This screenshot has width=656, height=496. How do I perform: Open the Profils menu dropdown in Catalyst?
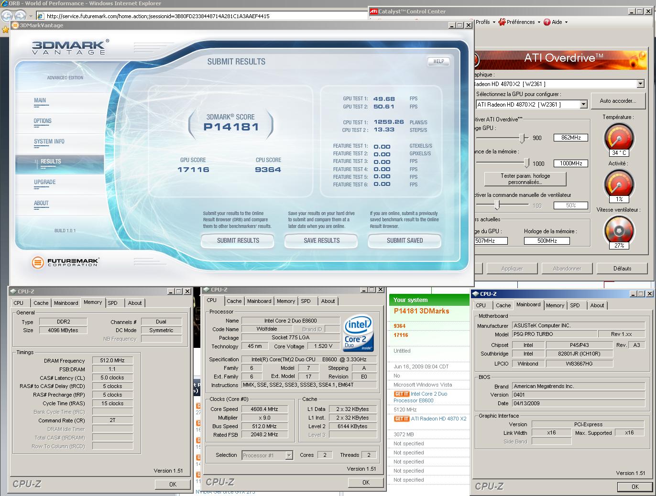pos(485,22)
